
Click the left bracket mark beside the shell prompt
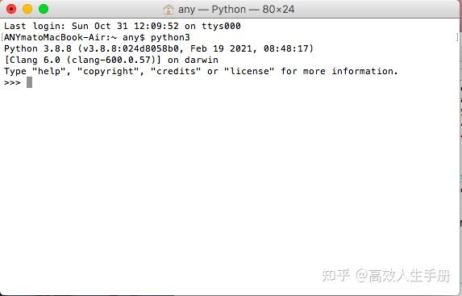click(x=2, y=37)
